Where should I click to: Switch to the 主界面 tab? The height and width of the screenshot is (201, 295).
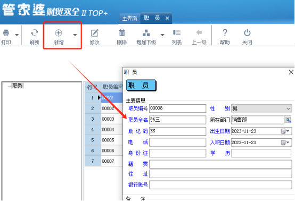(129, 19)
